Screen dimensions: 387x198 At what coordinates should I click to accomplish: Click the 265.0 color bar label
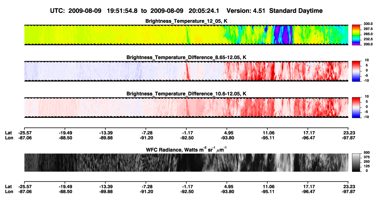click(369, 34)
